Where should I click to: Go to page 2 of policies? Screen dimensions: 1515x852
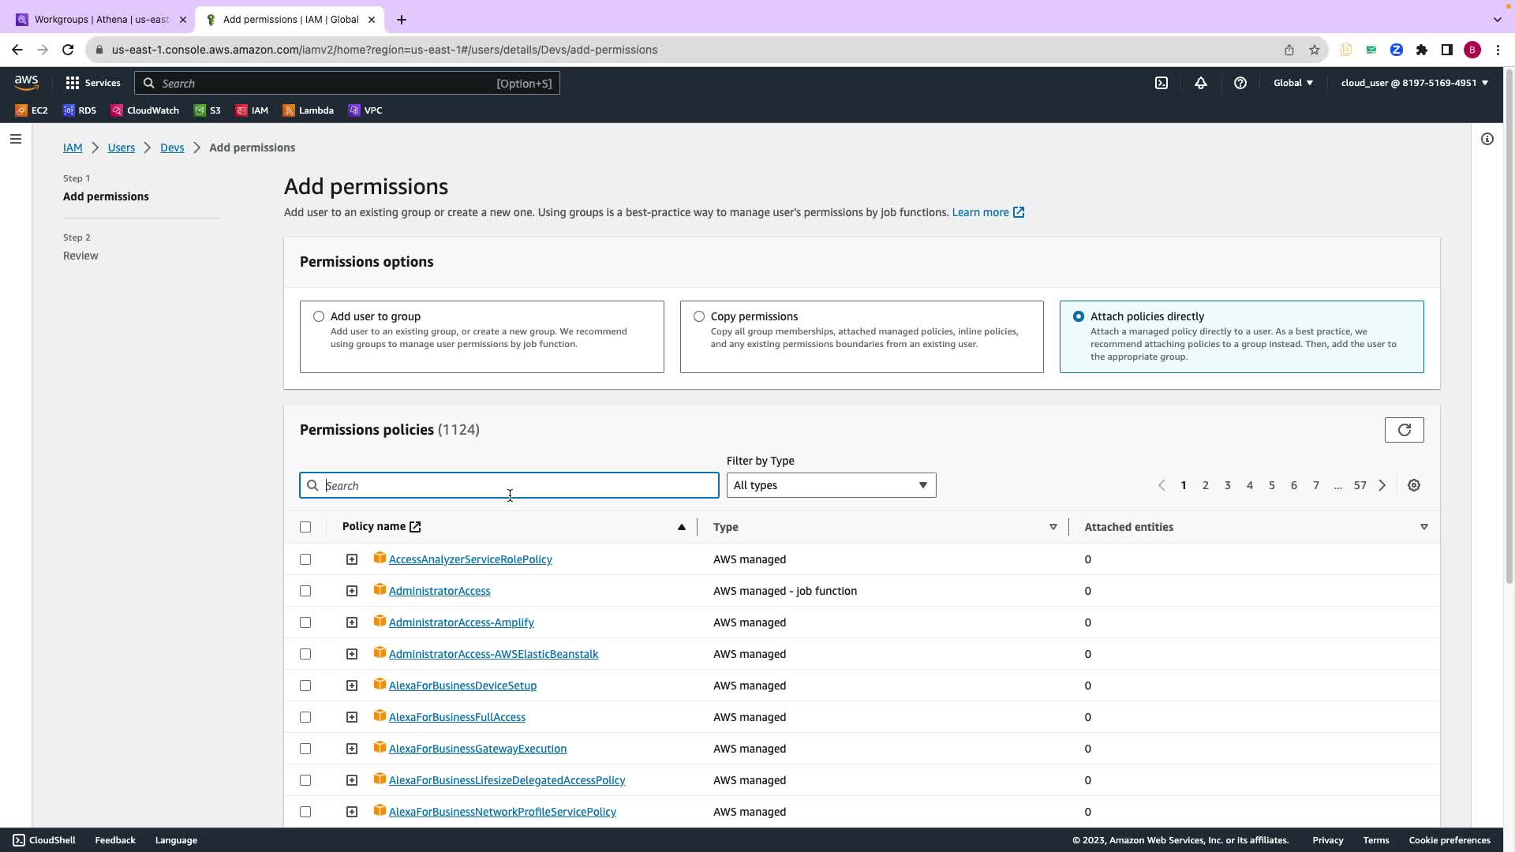(1206, 485)
